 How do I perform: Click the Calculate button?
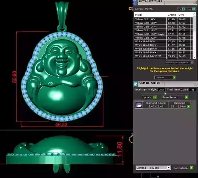coord(165,78)
